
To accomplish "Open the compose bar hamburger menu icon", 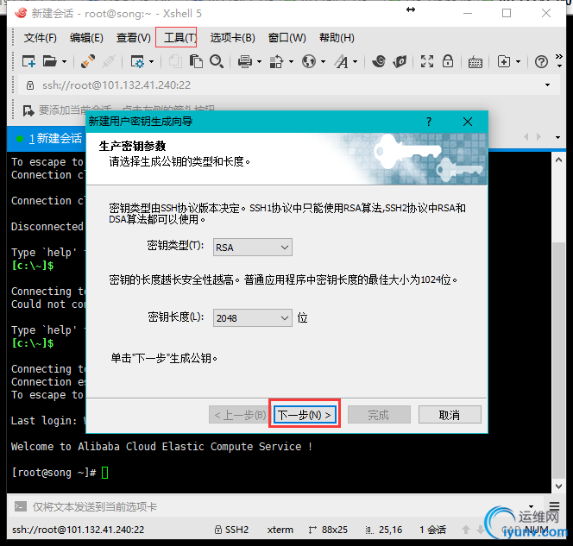I will click(554, 506).
